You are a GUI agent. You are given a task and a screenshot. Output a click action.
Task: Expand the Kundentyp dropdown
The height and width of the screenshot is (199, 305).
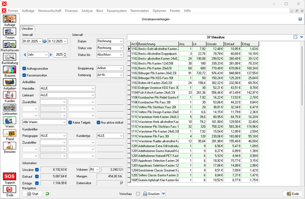121,135
